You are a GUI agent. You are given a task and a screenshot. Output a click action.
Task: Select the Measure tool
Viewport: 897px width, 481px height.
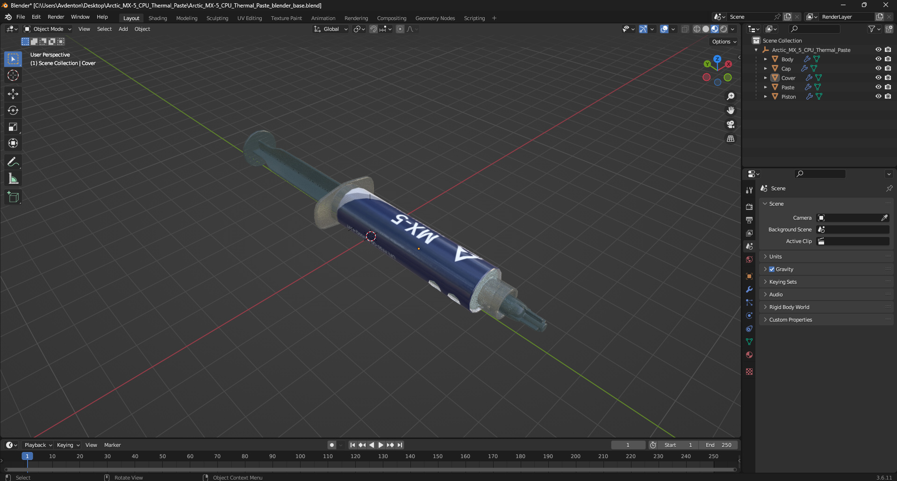(13, 179)
